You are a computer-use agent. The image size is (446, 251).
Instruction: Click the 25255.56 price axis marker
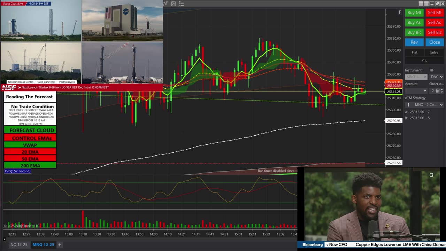394,163
